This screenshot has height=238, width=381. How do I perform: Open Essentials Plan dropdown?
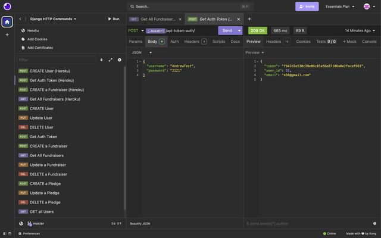pyautogui.click(x=340, y=7)
